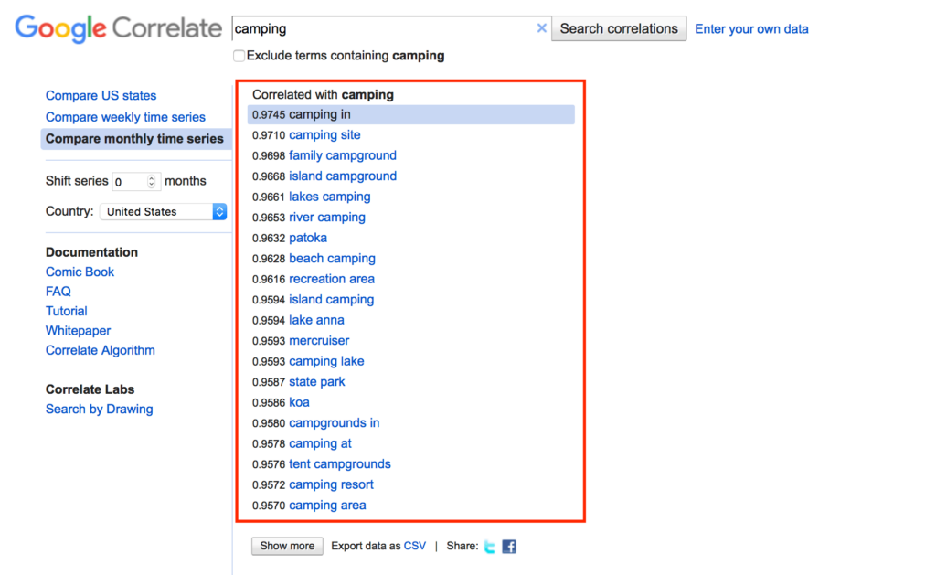Click the Show more button
The width and height of the screenshot is (936, 575).
coord(286,545)
